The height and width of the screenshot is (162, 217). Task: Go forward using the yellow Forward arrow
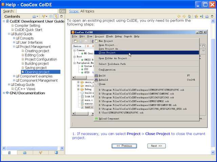click(x=184, y=17)
